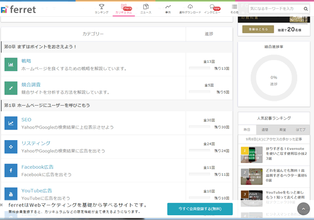Screen dimensions: 314x220
Task: Open the 戦略 category green icon
Action: [11, 64]
